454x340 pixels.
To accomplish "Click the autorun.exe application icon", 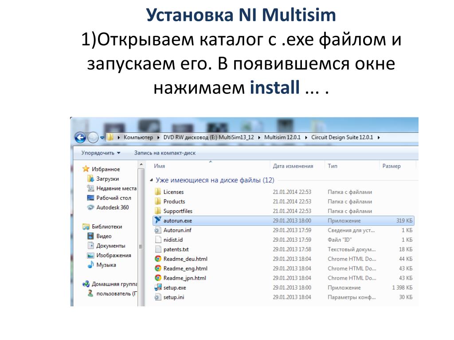I will (158, 220).
